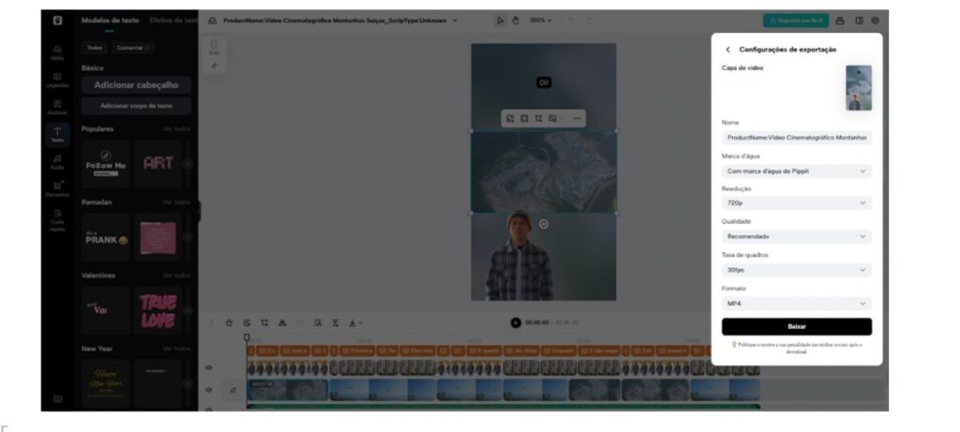The image size is (960, 432).
Task: Click rotate icon on the video preview
Action: [x=544, y=225]
